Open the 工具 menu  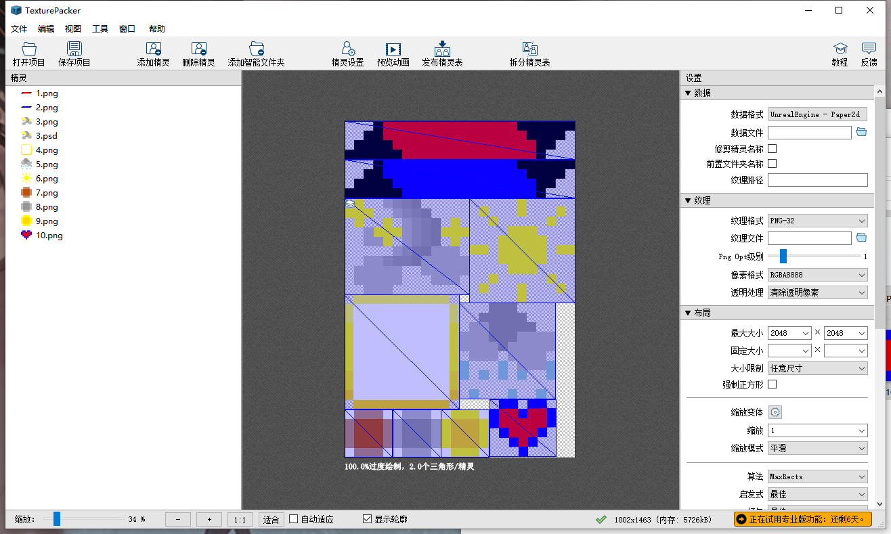(100, 28)
